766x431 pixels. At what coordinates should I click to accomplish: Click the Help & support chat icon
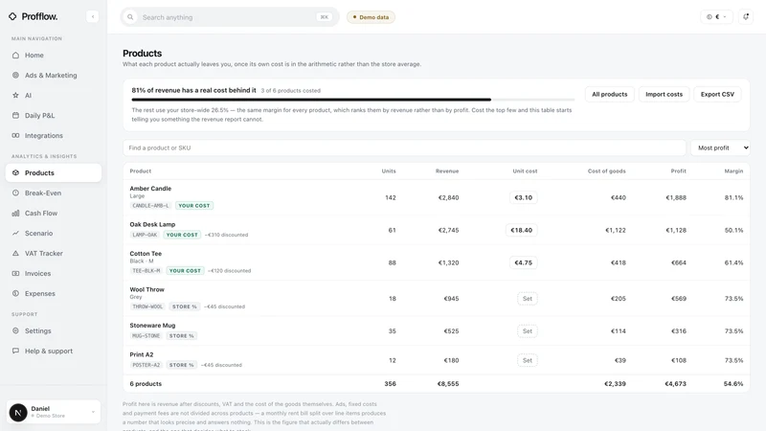pyautogui.click(x=15, y=351)
